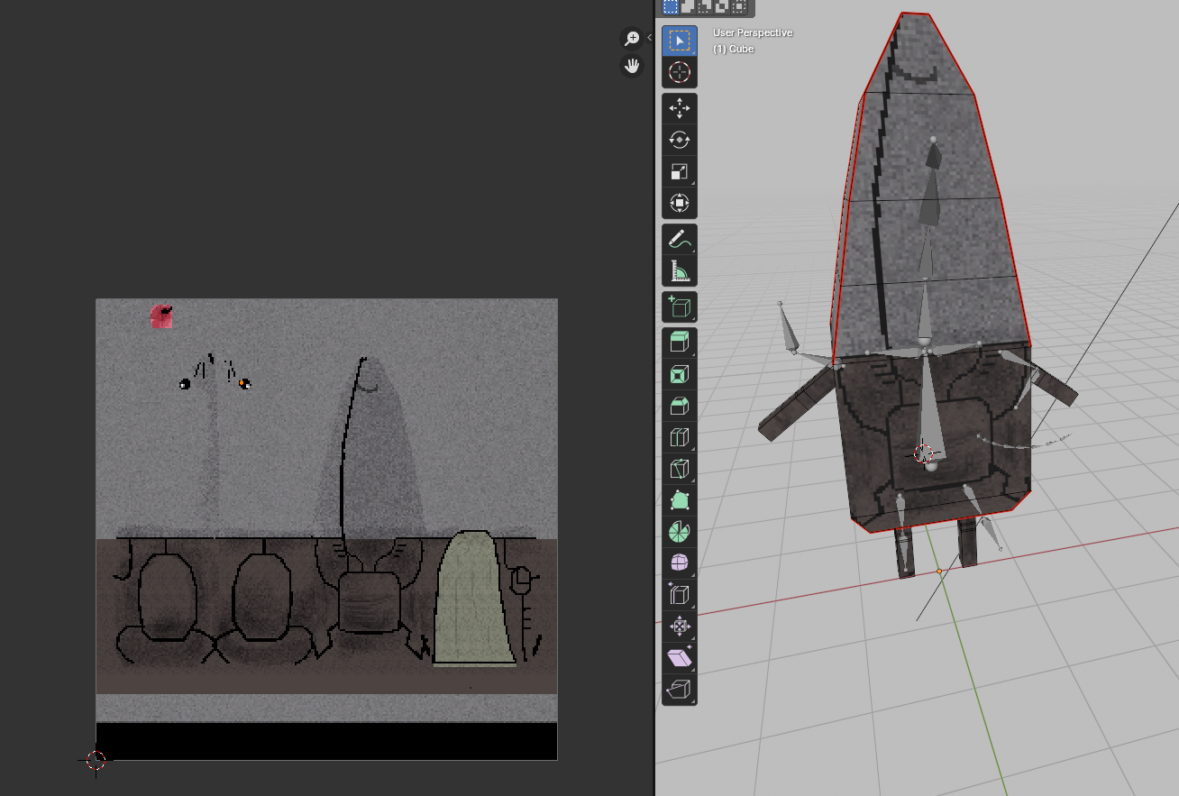
Task: Activate the Knife tool
Action: tap(680, 469)
